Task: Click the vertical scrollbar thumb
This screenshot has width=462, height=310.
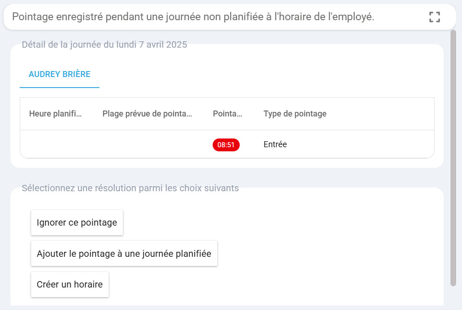Action: coord(453,156)
